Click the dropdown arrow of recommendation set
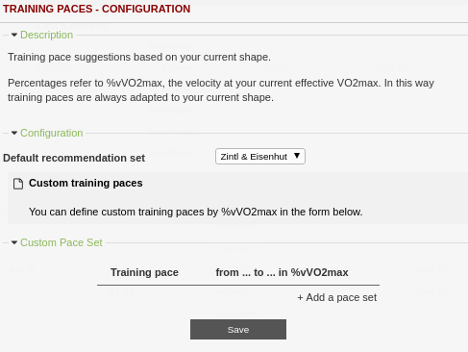Screen dimensions: 468x352 click(x=297, y=156)
